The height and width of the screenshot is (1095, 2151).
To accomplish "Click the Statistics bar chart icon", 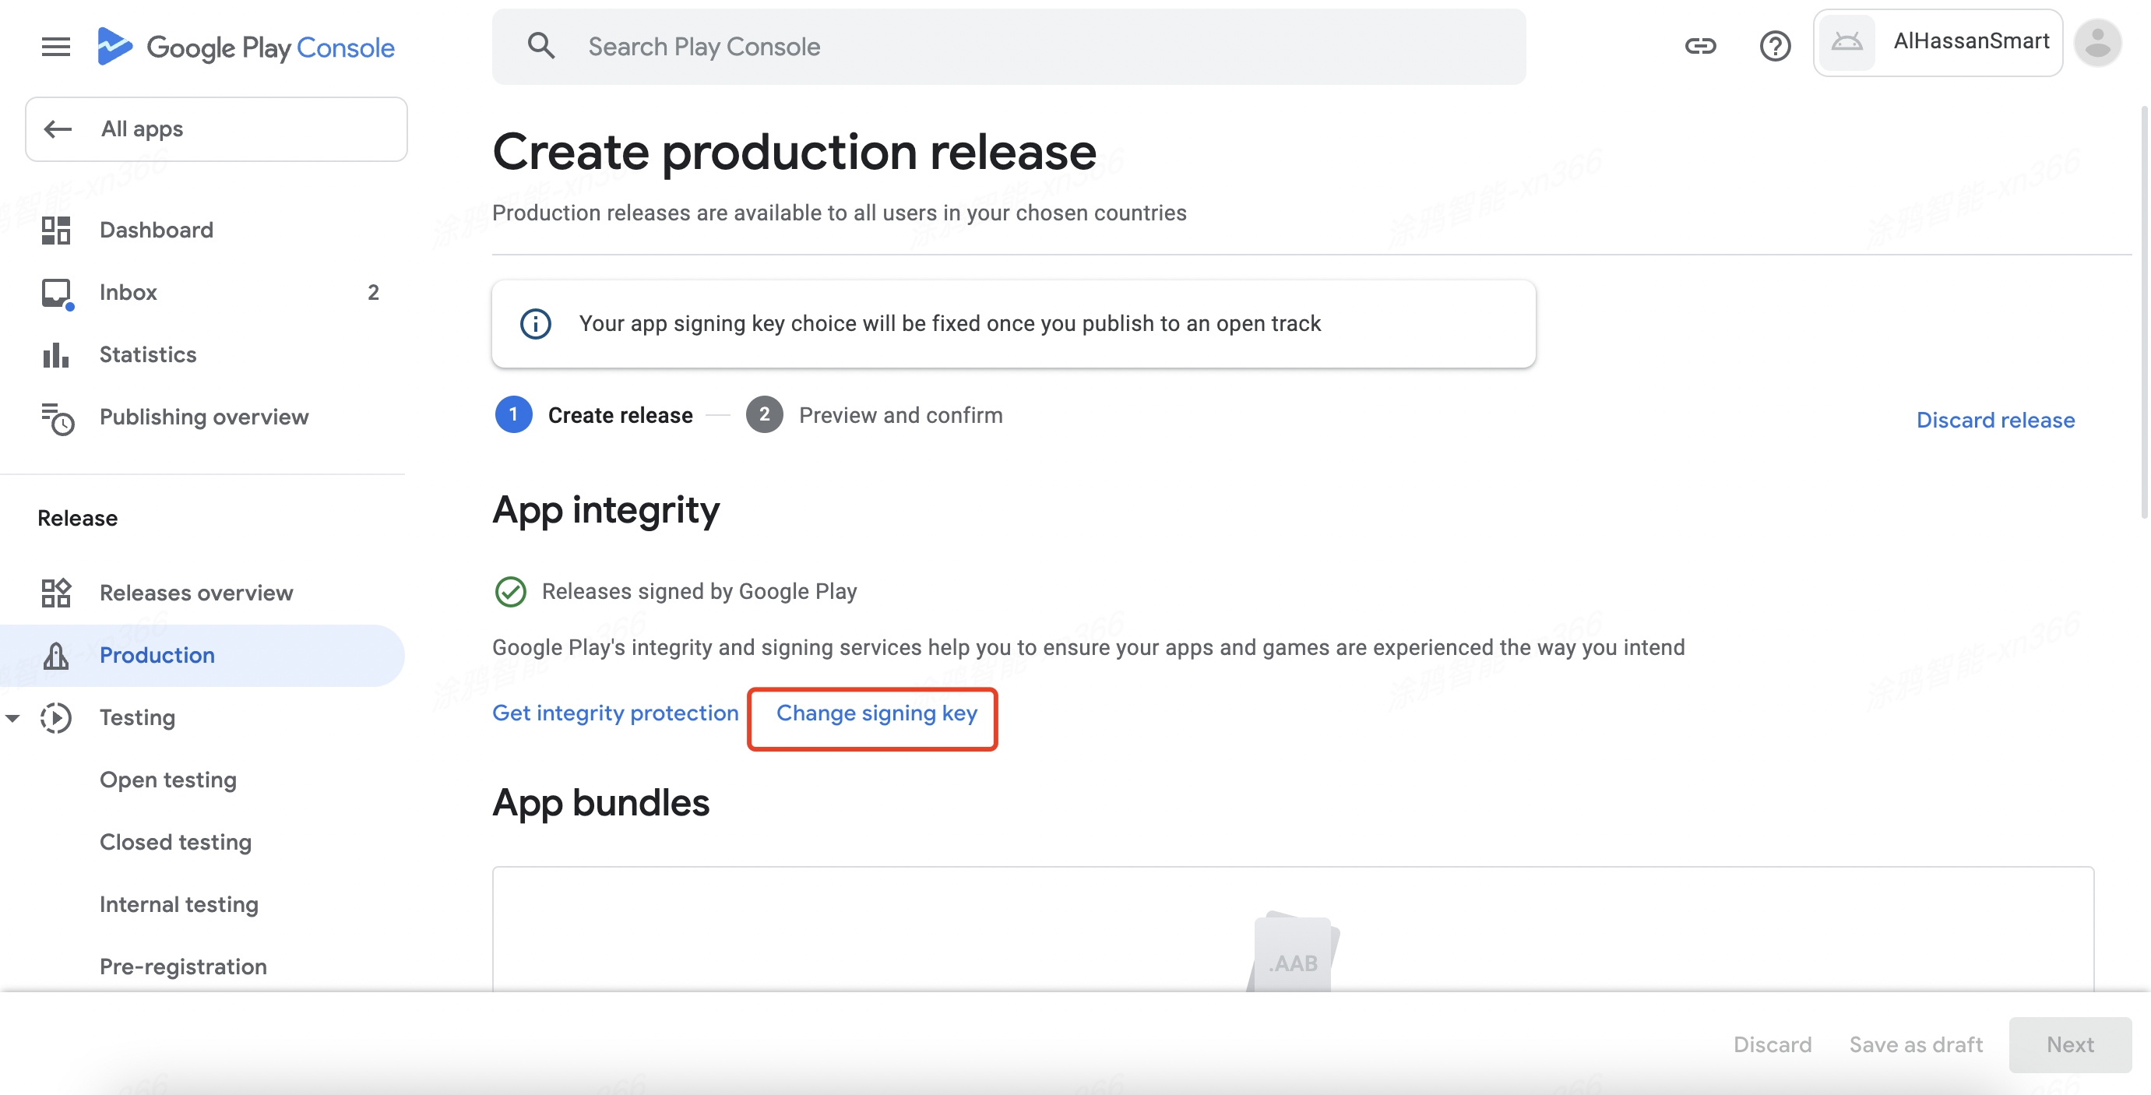I will [56, 355].
